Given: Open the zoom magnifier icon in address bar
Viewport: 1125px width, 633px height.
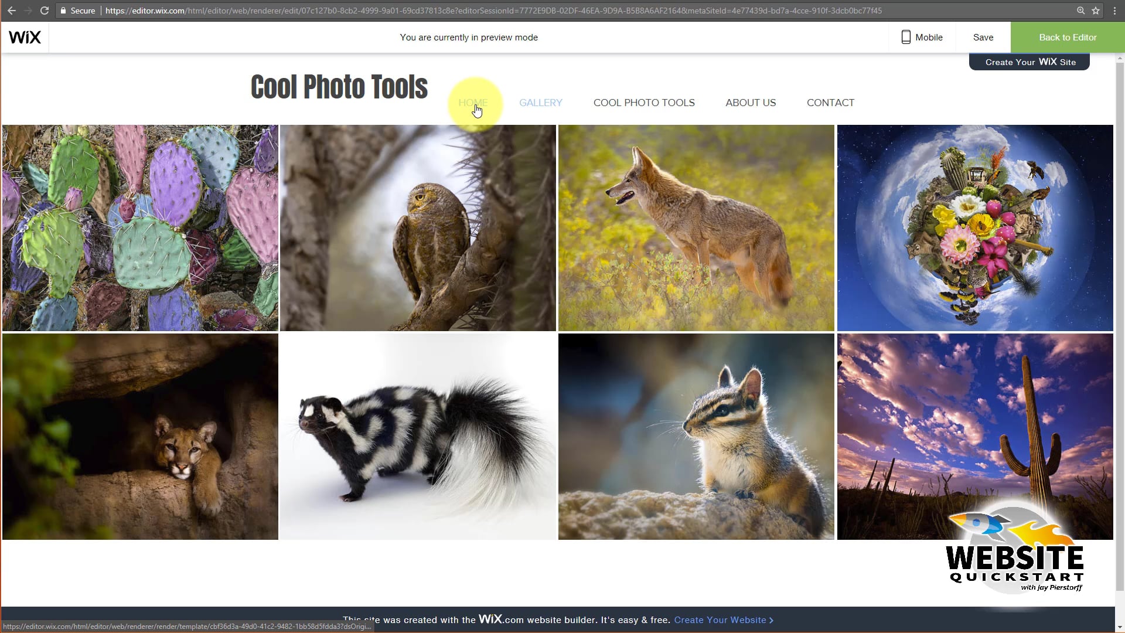Looking at the screenshot, I should pos(1080,11).
